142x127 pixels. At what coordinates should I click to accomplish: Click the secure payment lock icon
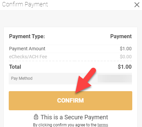point(36,117)
